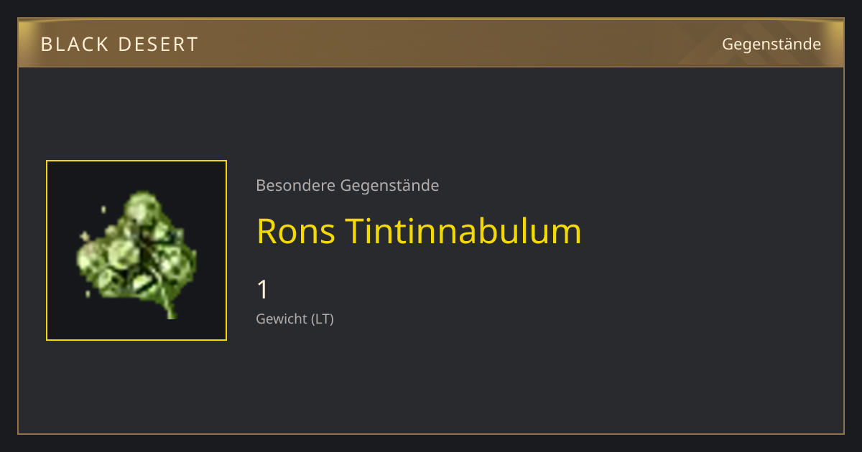Click the stem of the green plant icon
The height and width of the screenshot is (452, 862).
pyautogui.click(x=170, y=310)
